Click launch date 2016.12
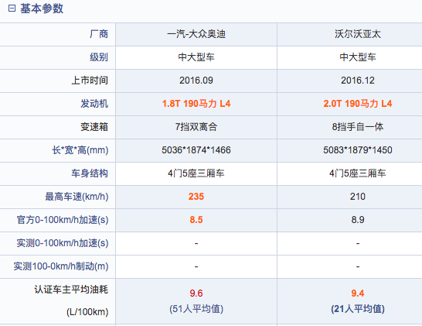Image resolution: width=422 pixels, height=326 pixels. coord(358,81)
